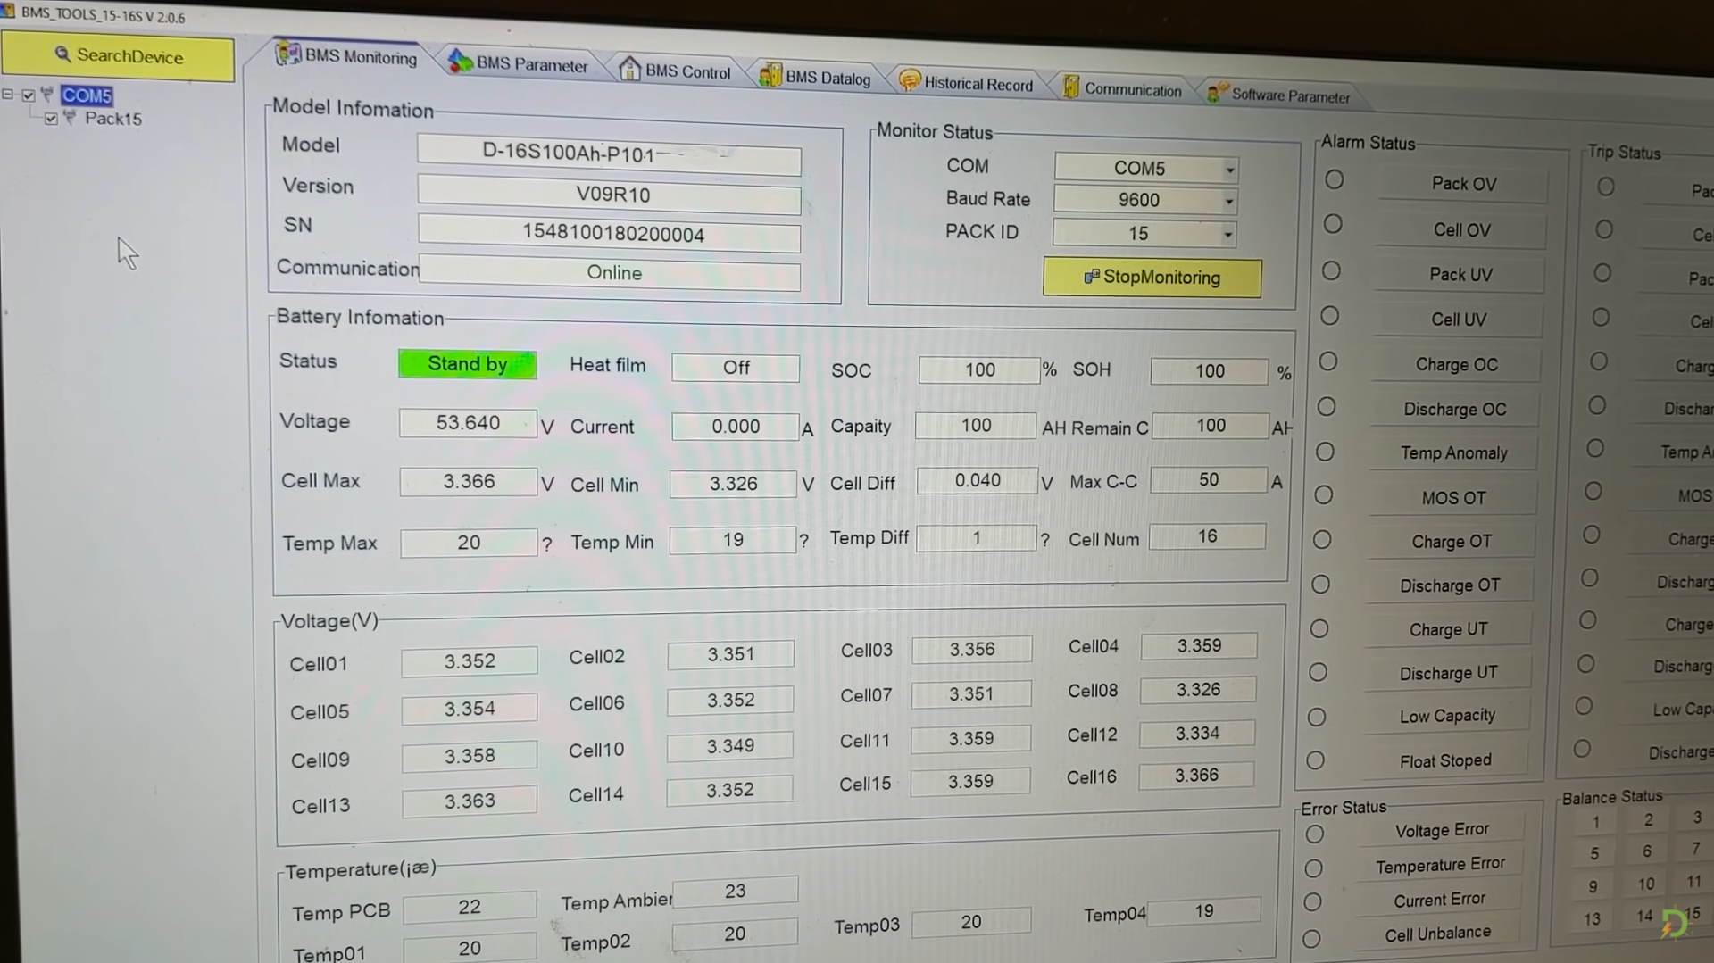Switch to the BMS Parameter tab
The width and height of the screenshot is (1714, 963).
click(530, 64)
